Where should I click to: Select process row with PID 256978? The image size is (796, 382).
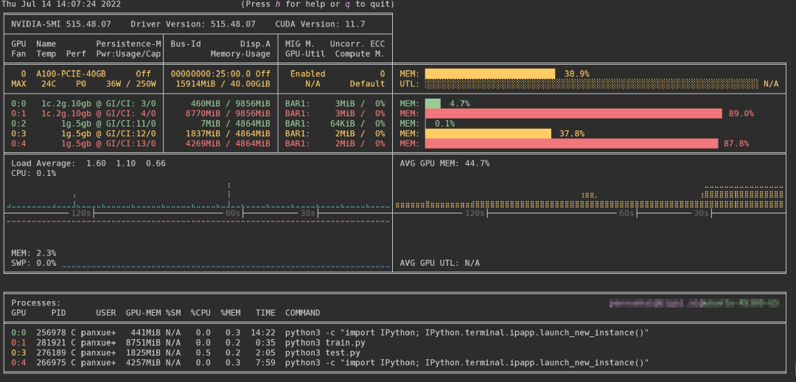[330, 333]
